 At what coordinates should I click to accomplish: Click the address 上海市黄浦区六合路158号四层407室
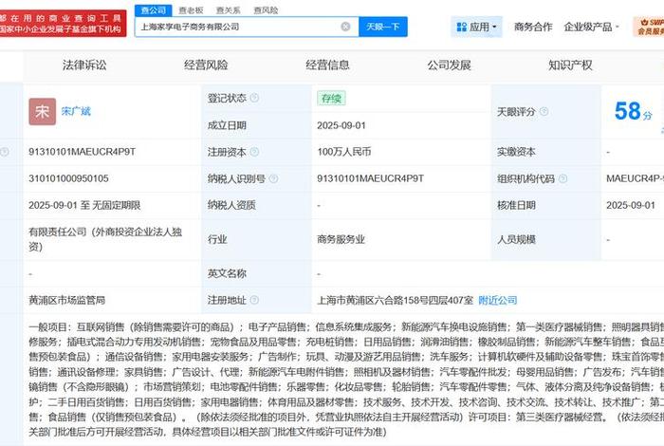coord(395,300)
